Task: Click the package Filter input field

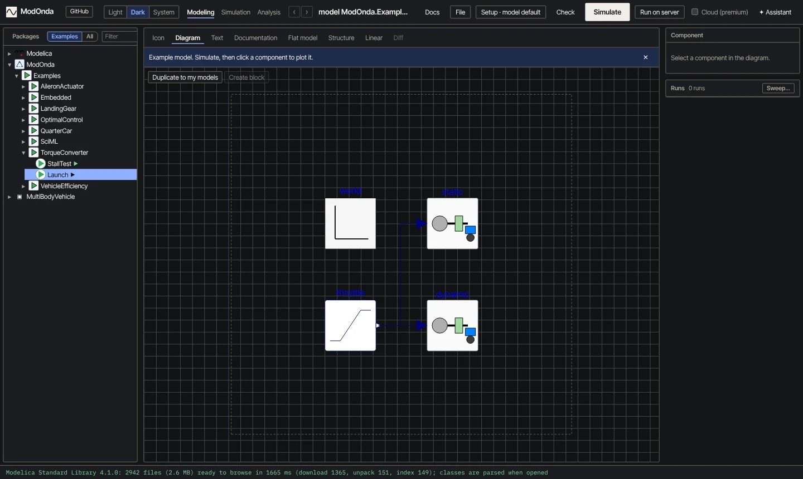Action: (120, 36)
